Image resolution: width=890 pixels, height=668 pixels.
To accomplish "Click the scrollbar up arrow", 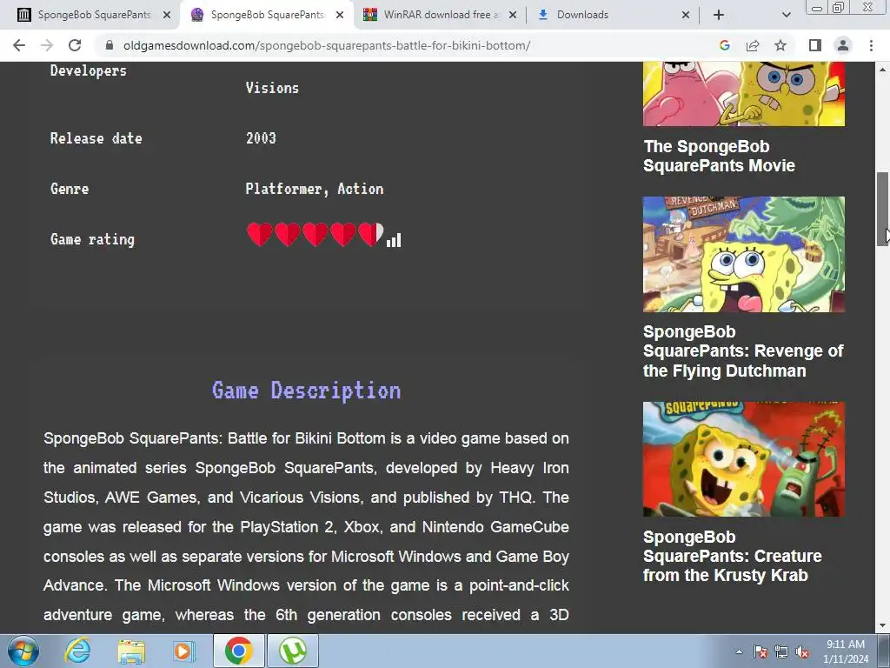I will pos(882,70).
